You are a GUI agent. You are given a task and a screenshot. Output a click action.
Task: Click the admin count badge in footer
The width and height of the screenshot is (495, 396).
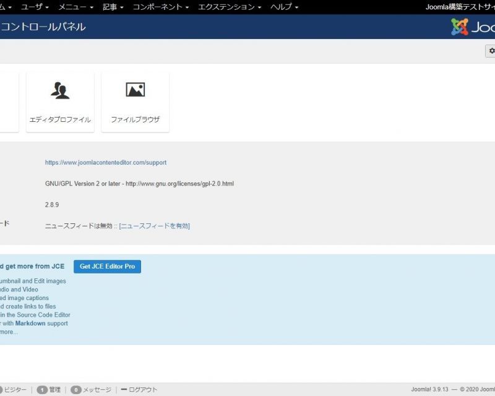coord(42,390)
